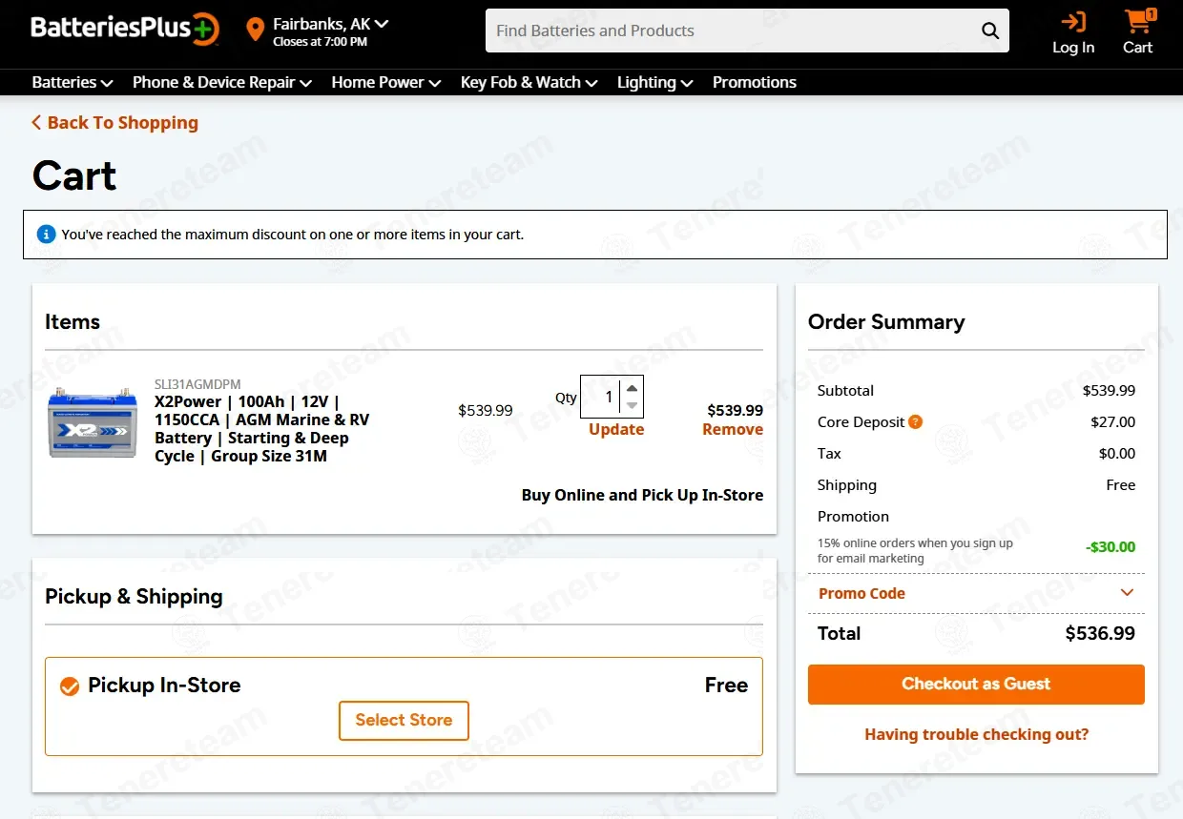Go to the Promotions page
Viewport: 1183px width, 819px height.
(x=755, y=82)
